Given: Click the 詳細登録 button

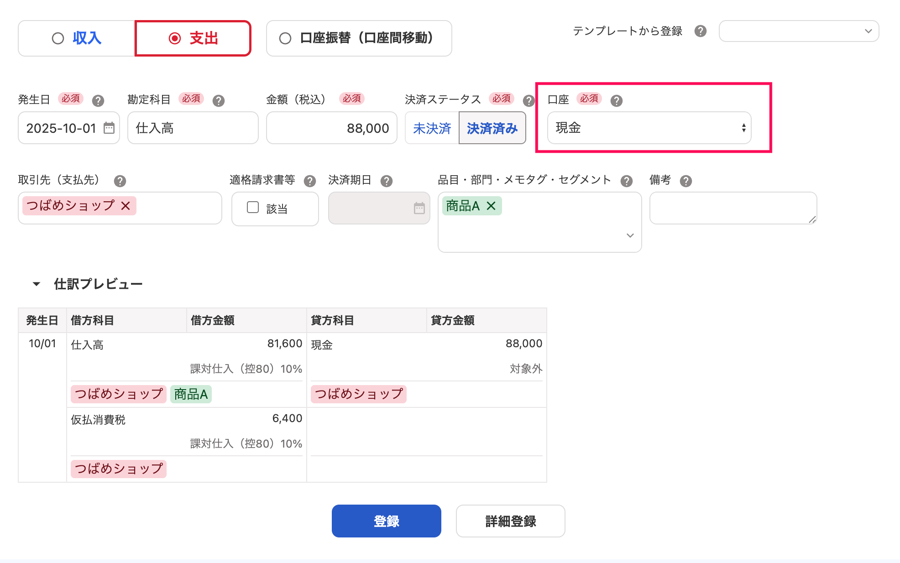Looking at the screenshot, I should (510, 521).
